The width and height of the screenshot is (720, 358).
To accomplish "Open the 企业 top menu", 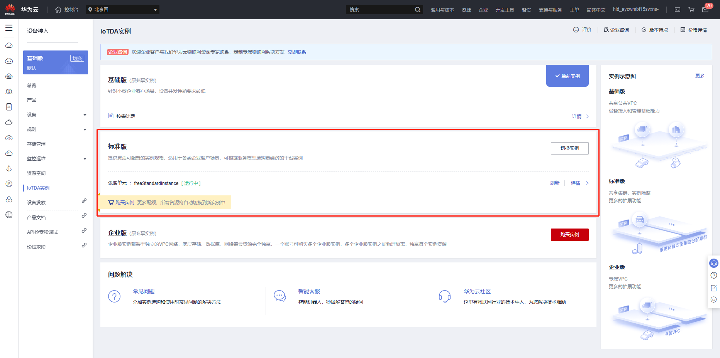I will pyautogui.click(x=483, y=10).
